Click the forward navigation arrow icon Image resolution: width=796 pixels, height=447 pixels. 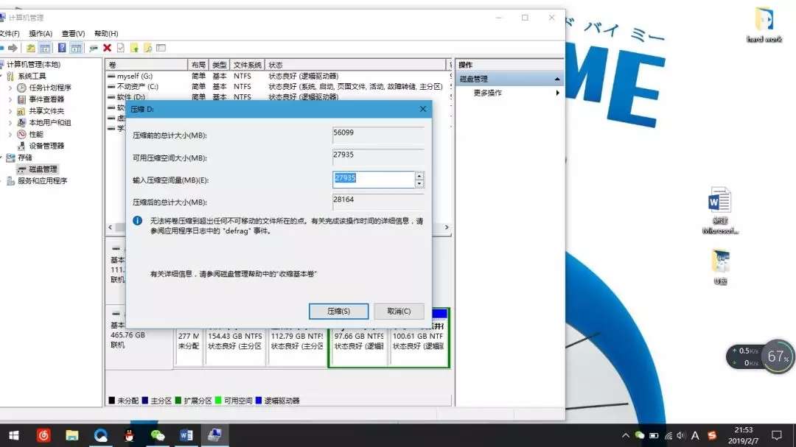(13, 48)
